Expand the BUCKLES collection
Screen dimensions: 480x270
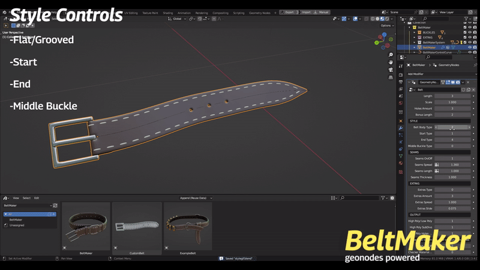coord(415,32)
